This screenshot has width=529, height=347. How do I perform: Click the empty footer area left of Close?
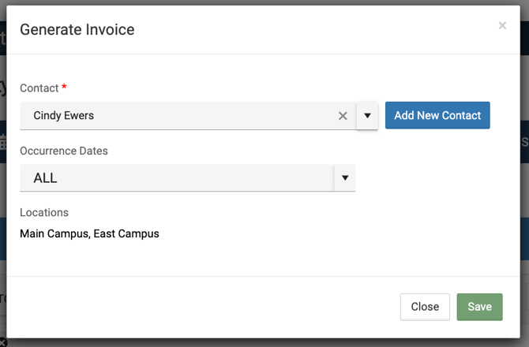197,307
